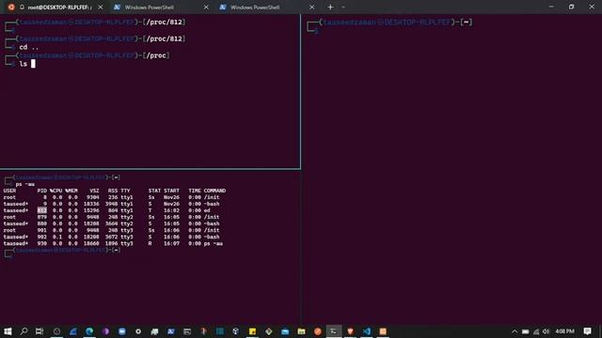Open the purple round taskbar app icon
Screen dimensions: 602x338
click(x=105, y=331)
